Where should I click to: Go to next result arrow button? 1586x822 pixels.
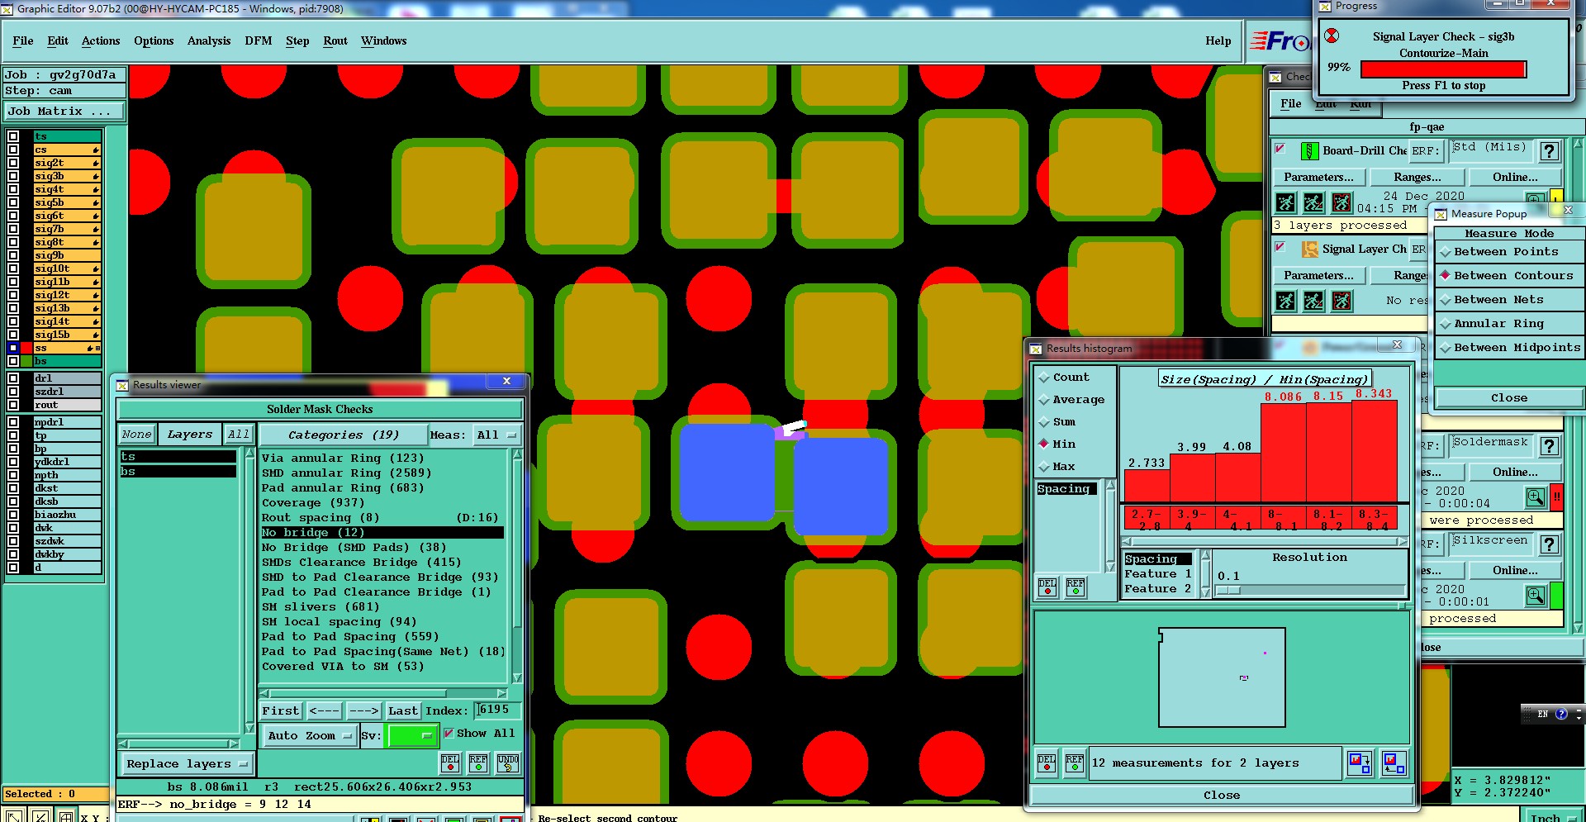tap(363, 710)
